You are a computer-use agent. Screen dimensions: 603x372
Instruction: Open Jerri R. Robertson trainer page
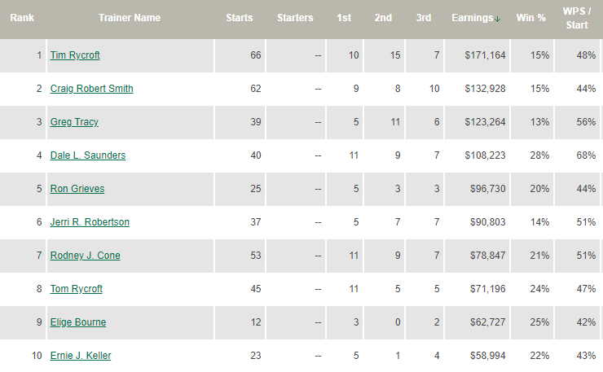pos(90,222)
